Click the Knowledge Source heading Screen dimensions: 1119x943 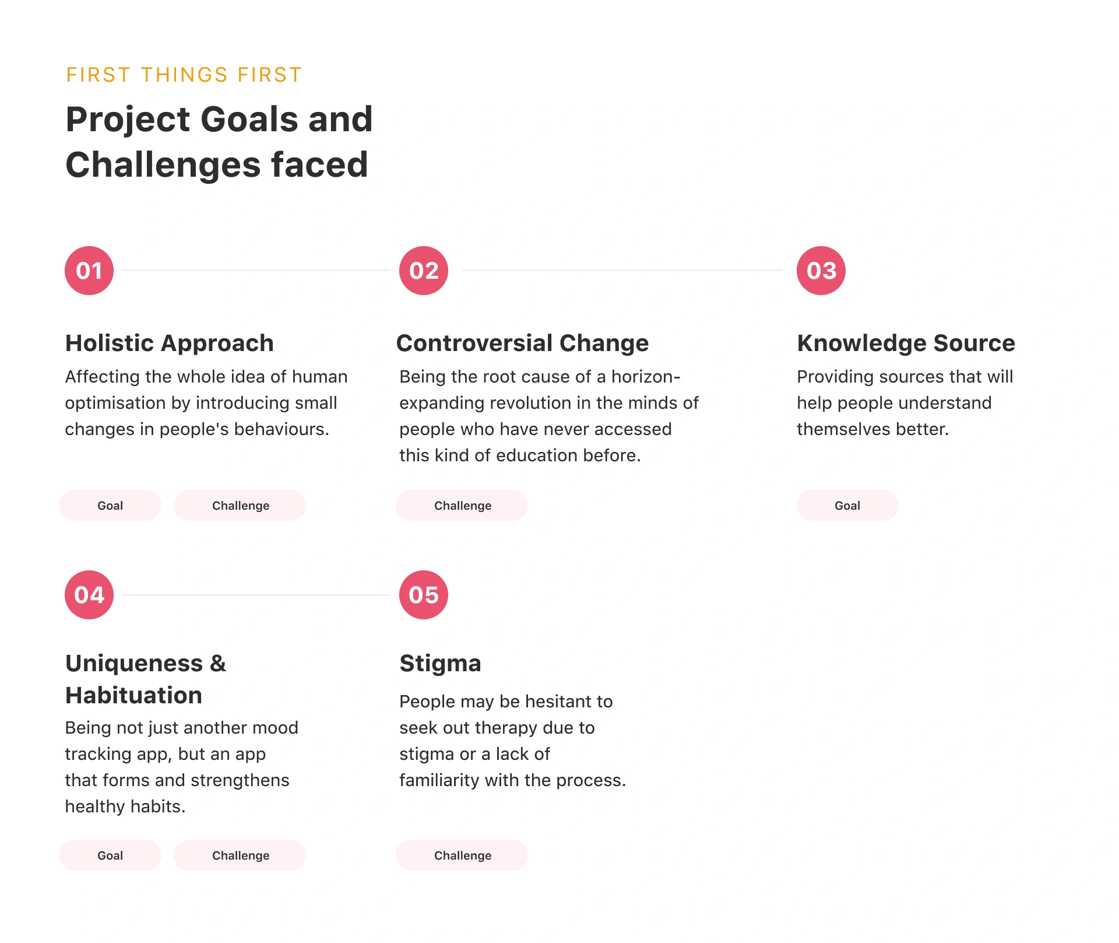pyautogui.click(x=906, y=343)
